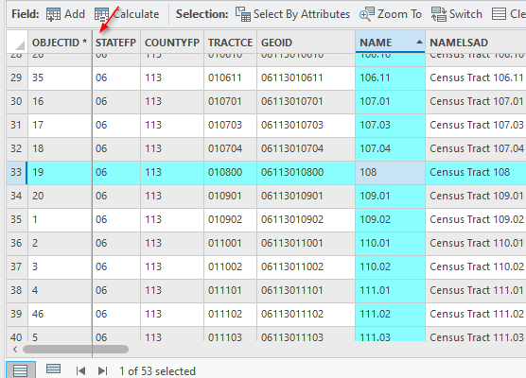Click the COUNTYFP column header
The width and height of the screenshot is (526, 378).
(x=172, y=43)
